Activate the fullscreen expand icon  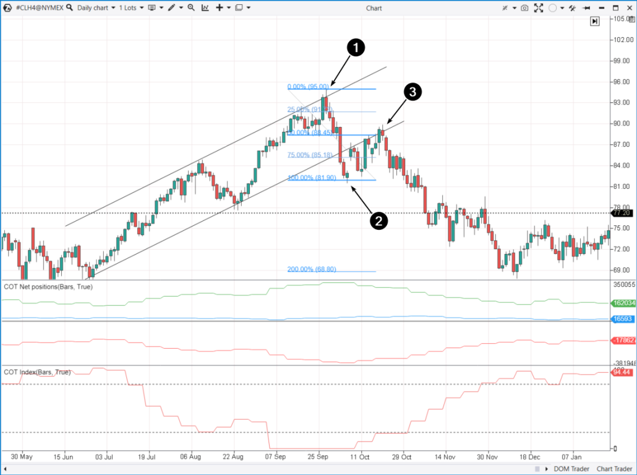click(x=539, y=8)
